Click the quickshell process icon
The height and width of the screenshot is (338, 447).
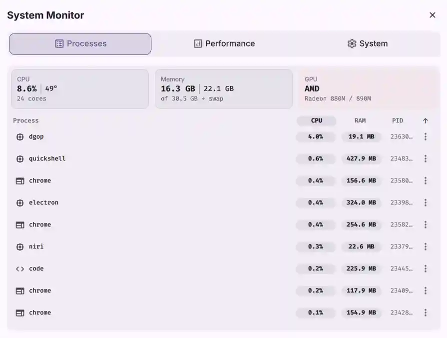point(19,158)
